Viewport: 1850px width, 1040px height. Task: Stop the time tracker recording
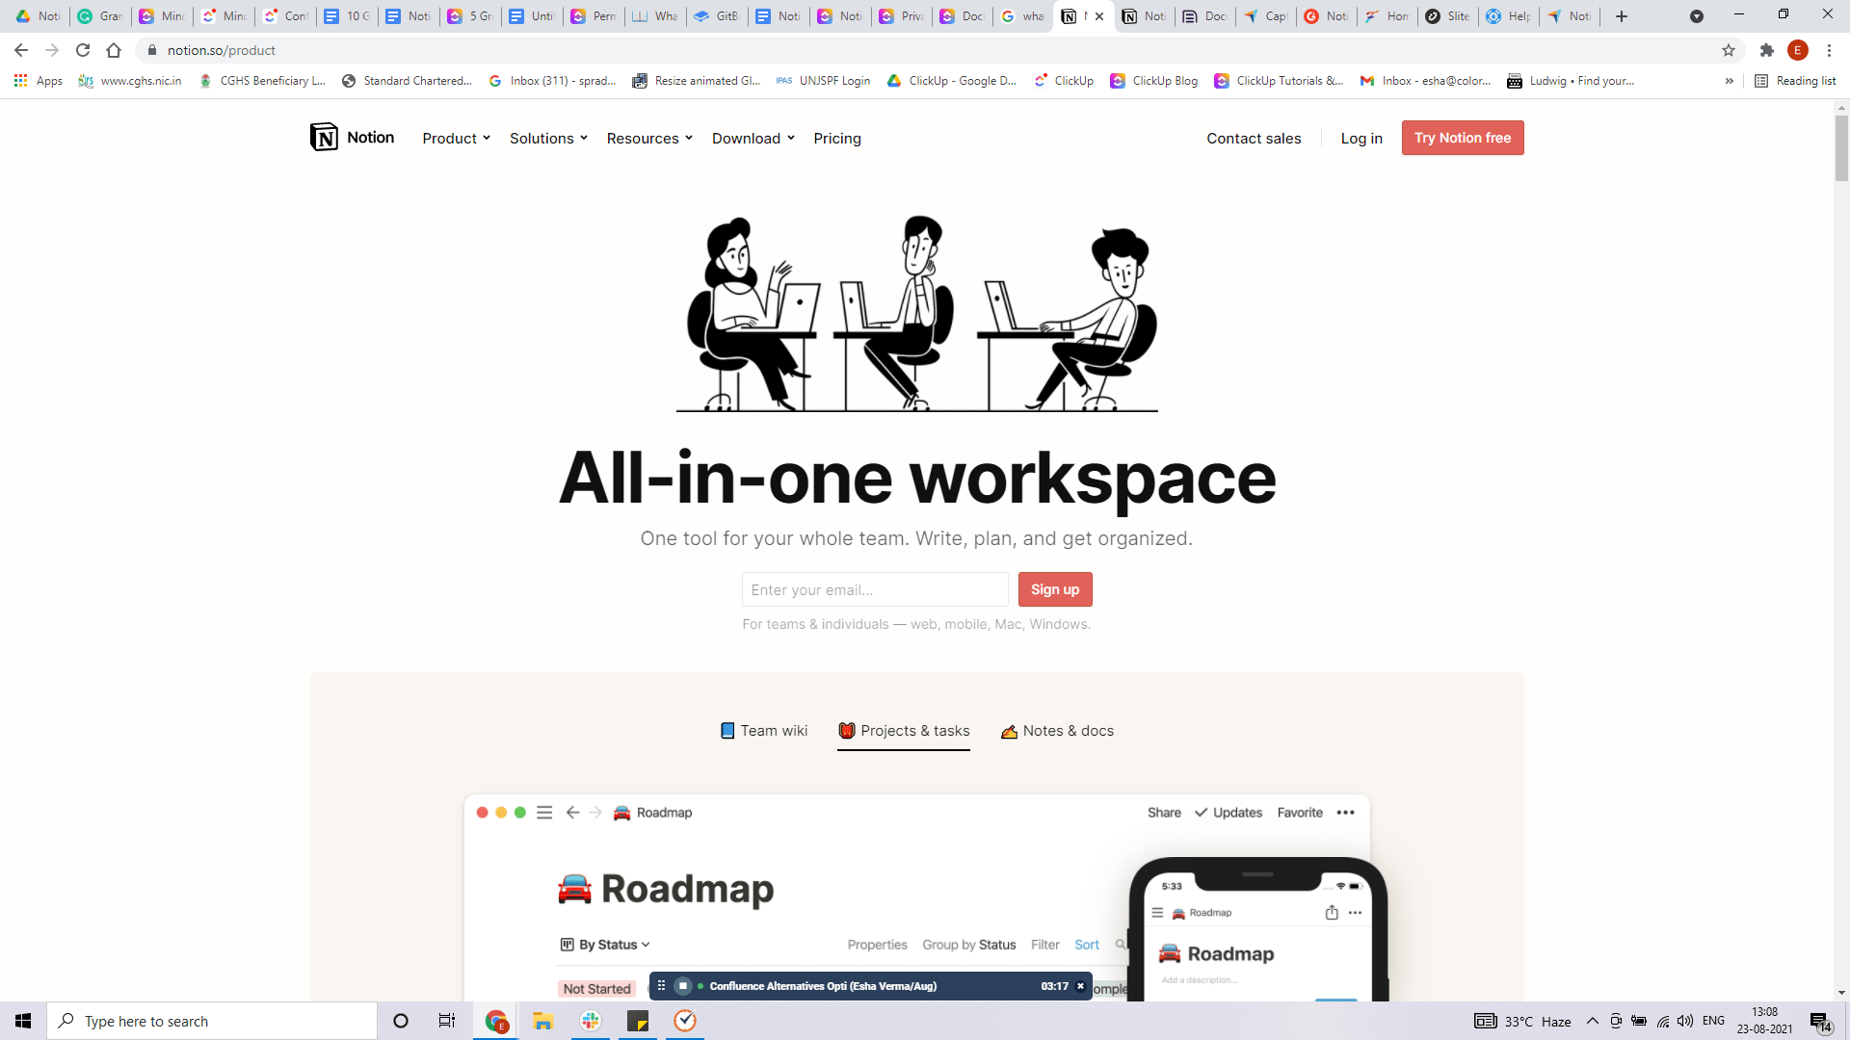tap(683, 986)
